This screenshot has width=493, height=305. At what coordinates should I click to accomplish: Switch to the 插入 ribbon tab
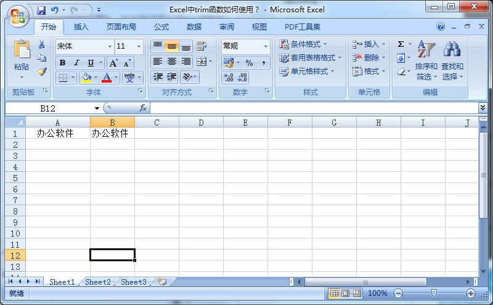click(x=81, y=27)
